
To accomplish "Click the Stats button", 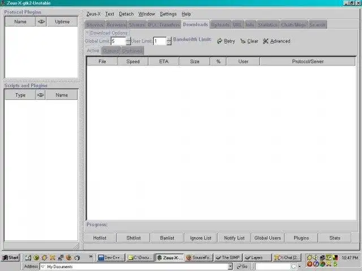I will (x=335, y=238).
